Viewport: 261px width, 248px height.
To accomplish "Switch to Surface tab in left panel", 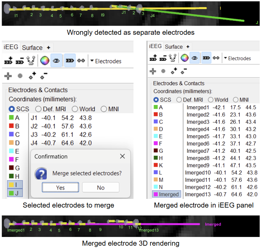I will point(32,47).
